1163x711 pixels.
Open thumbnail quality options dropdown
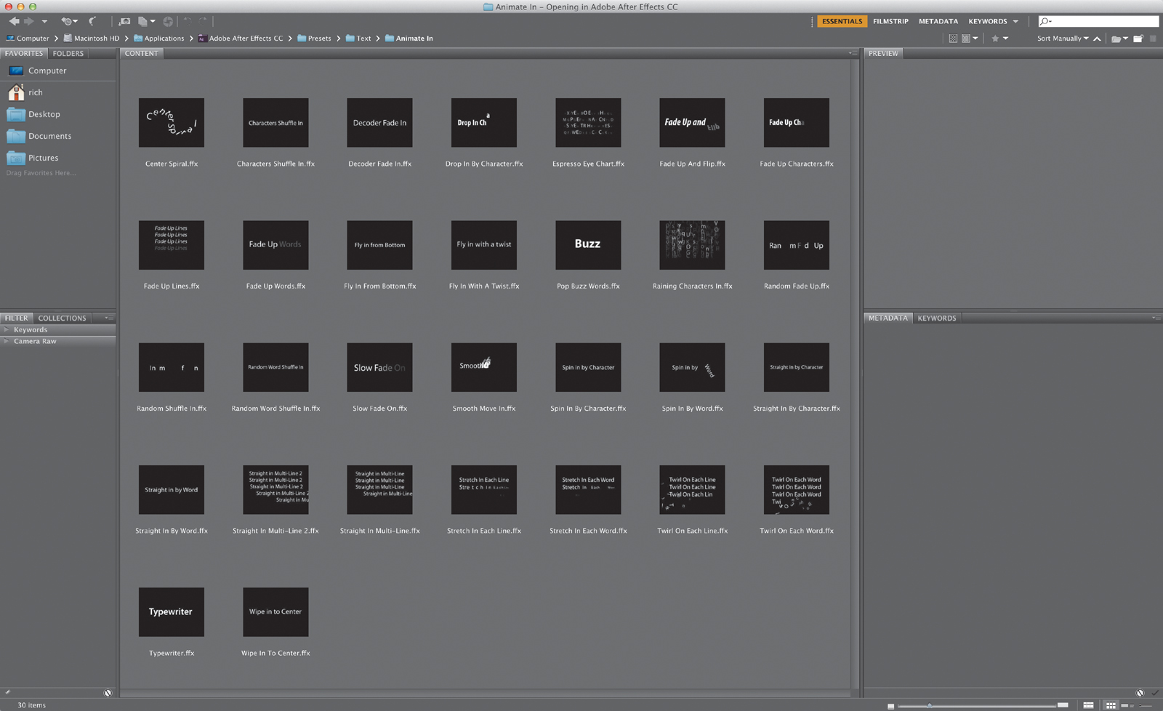(970, 39)
